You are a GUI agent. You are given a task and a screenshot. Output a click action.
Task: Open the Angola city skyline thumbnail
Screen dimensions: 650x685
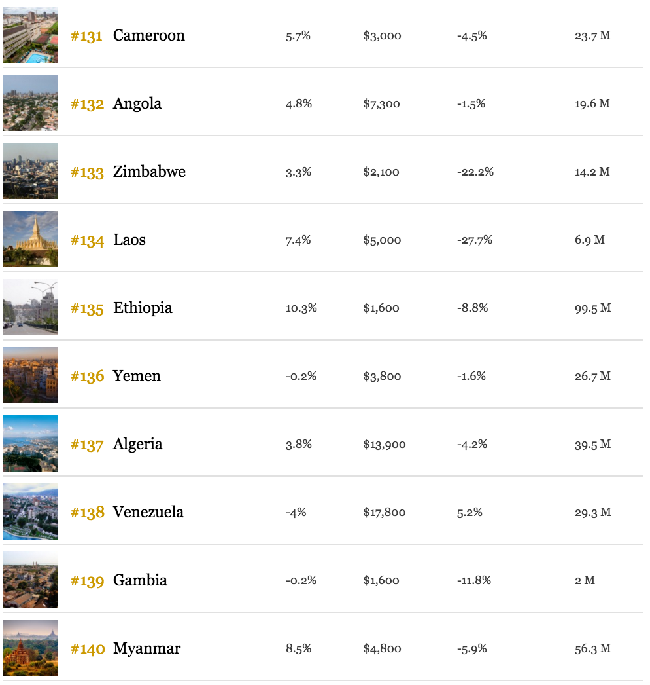(x=30, y=103)
